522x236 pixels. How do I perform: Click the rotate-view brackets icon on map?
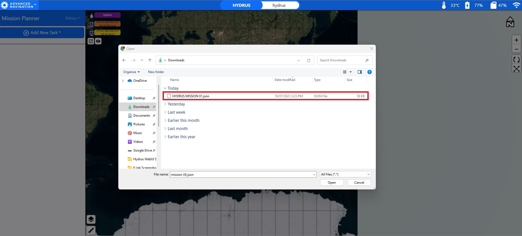click(x=516, y=59)
